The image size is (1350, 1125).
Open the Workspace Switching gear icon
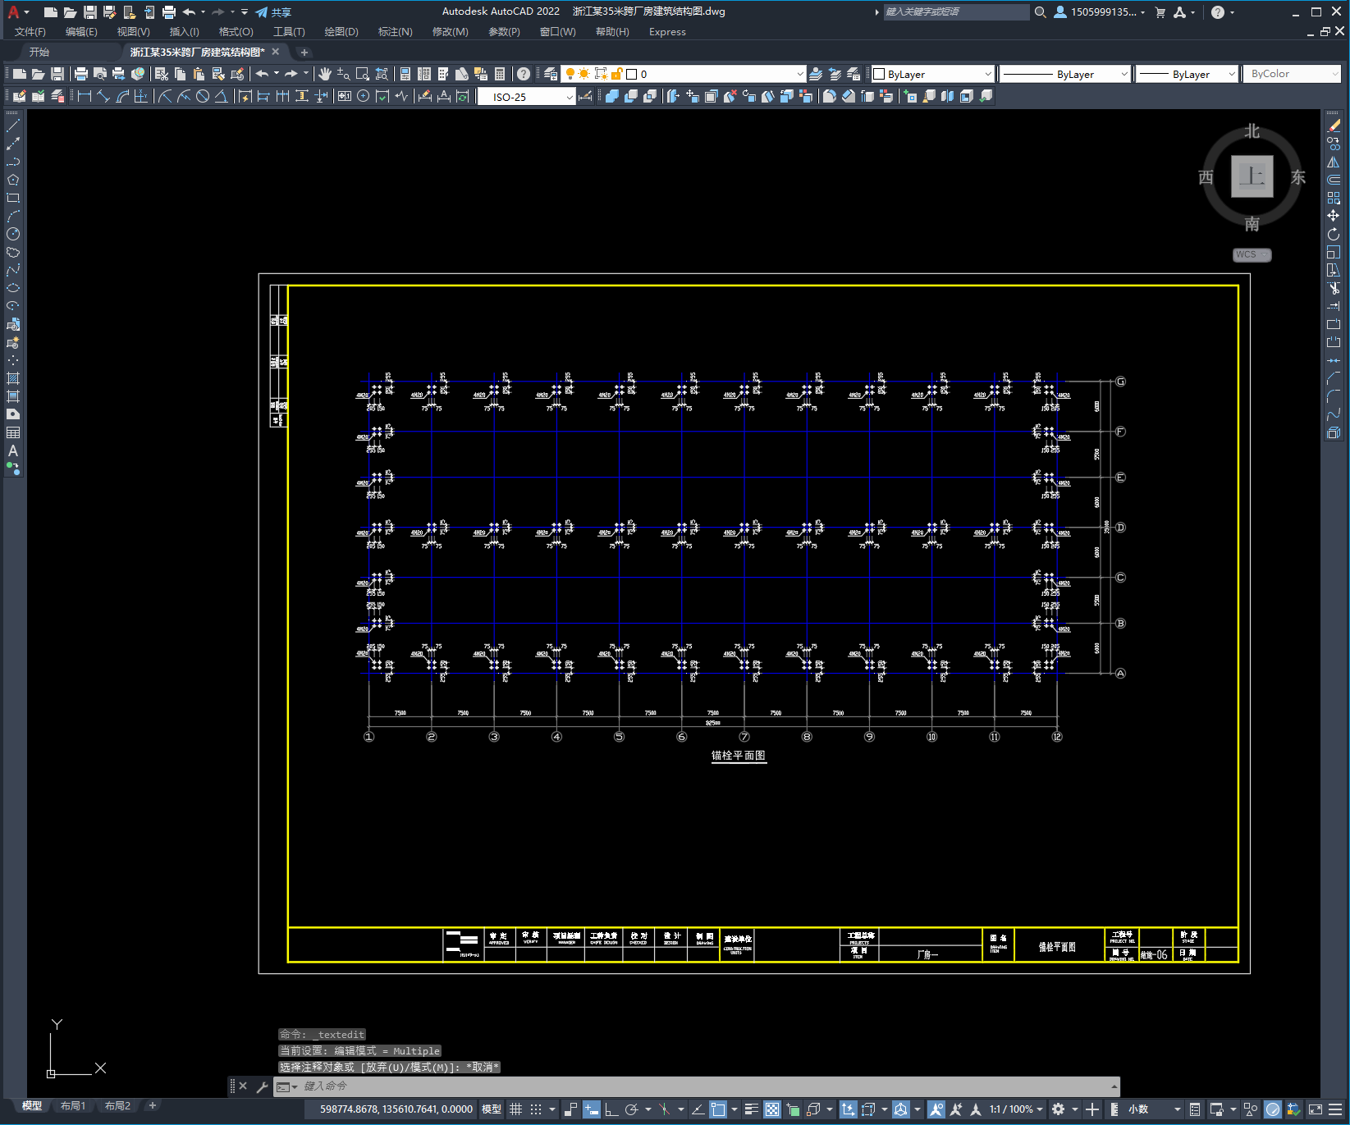click(1059, 1109)
